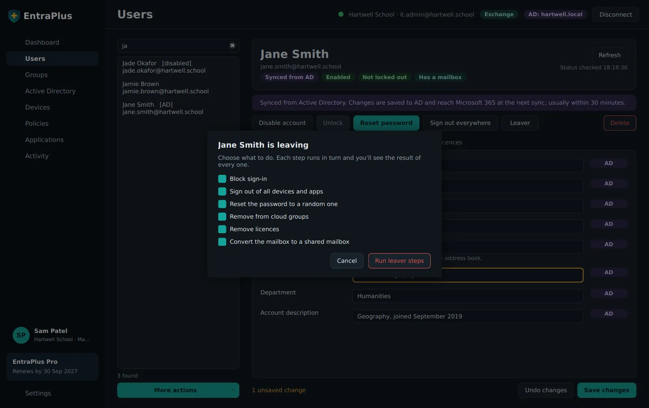
Task: Edit the Account description field
Action: [468, 316]
